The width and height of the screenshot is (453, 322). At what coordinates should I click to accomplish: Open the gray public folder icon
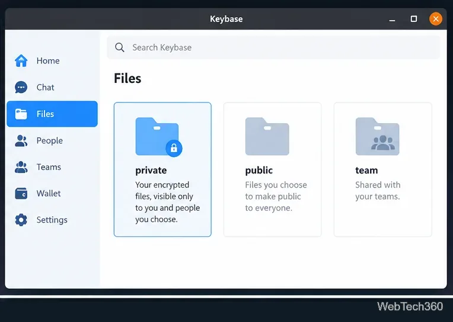[x=267, y=136]
